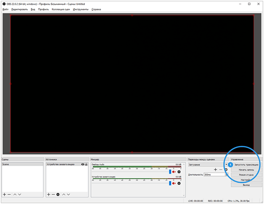Click the REC: 00:00:00 status text
Image resolution: width=264 pixels, height=204 pixels.
coord(215,201)
